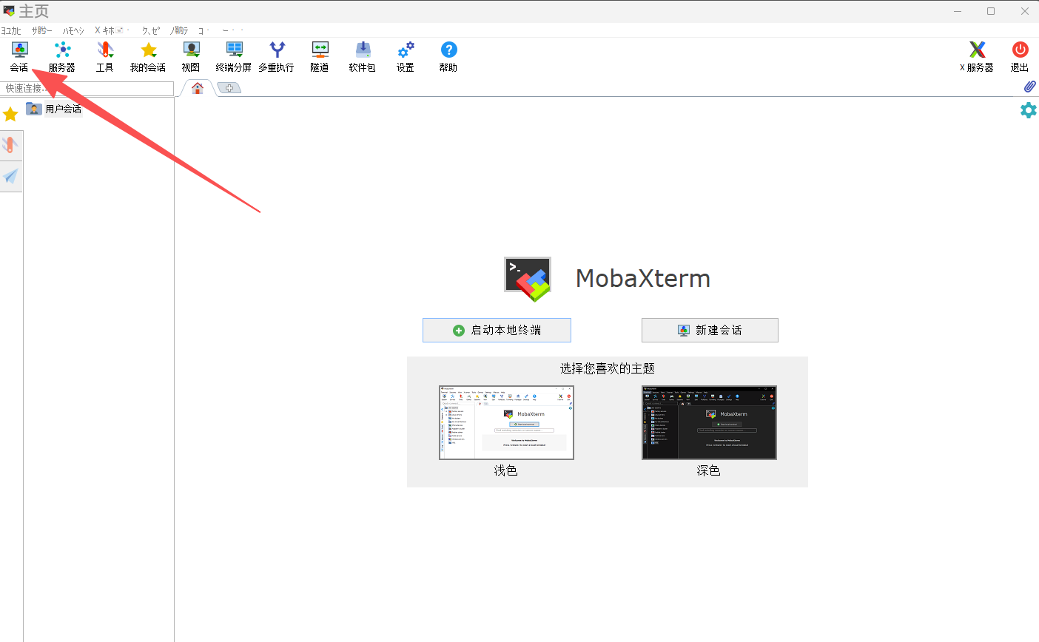The height and width of the screenshot is (642, 1039).
Task: Click the red 退出 (Exit) power icon
Action: [1020, 56]
